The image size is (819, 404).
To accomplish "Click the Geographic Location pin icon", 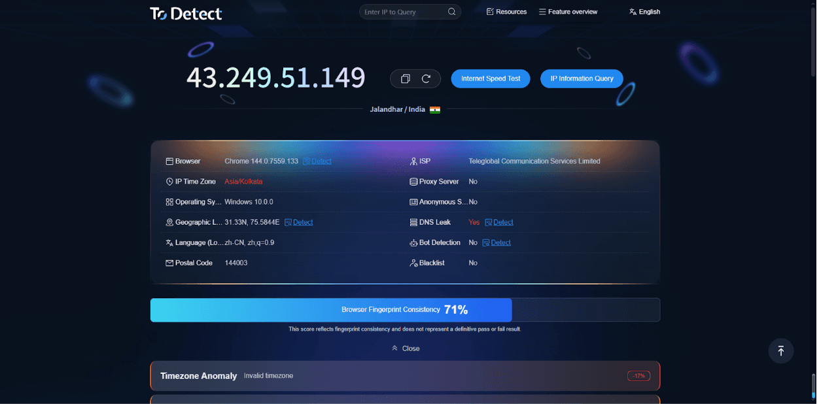I will click(x=170, y=222).
